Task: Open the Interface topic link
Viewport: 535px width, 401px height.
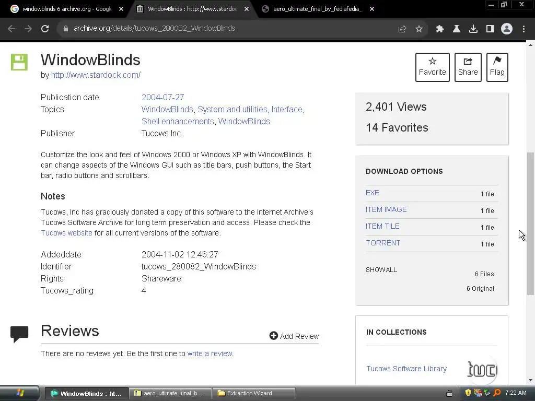Action: pos(287,110)
